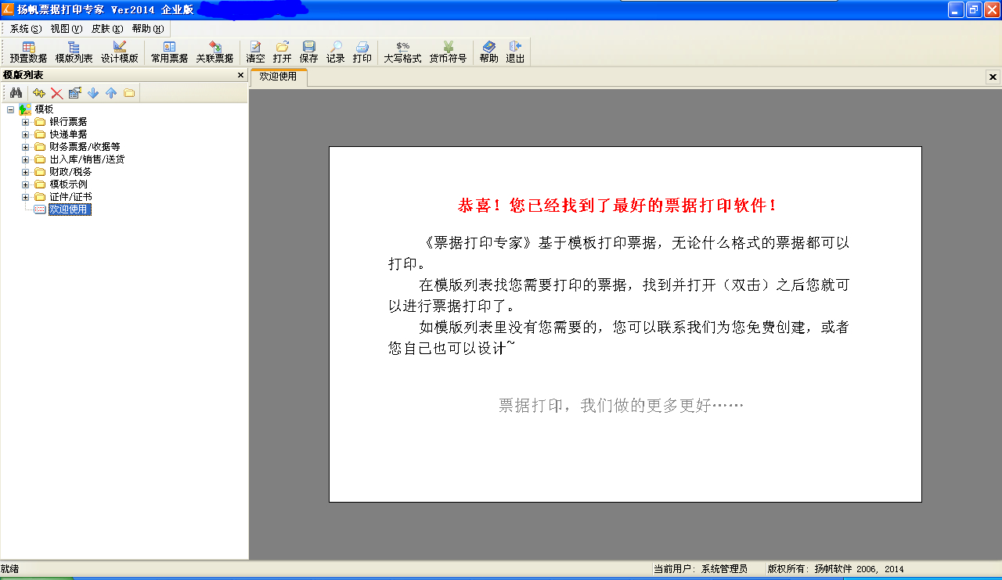Expand the 模板示例 folder
1002x580 pixels.
pyautogui.click(x=25, y=184)
